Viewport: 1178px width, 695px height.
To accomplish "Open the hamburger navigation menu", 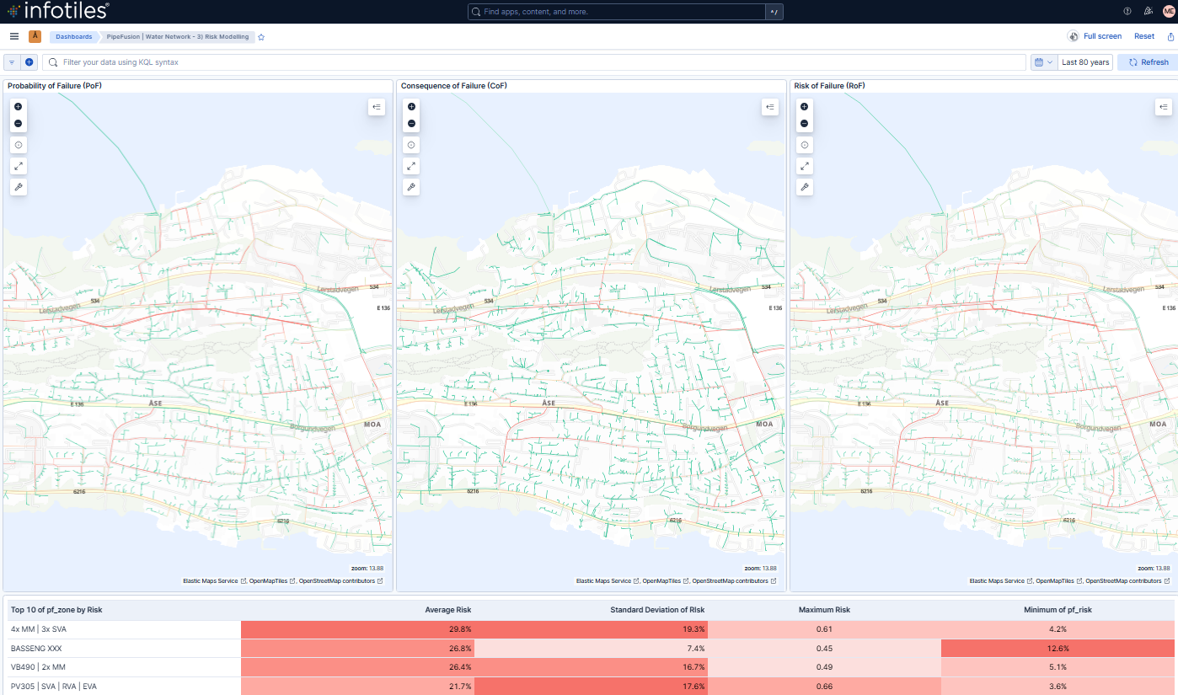I will (13, 36).
